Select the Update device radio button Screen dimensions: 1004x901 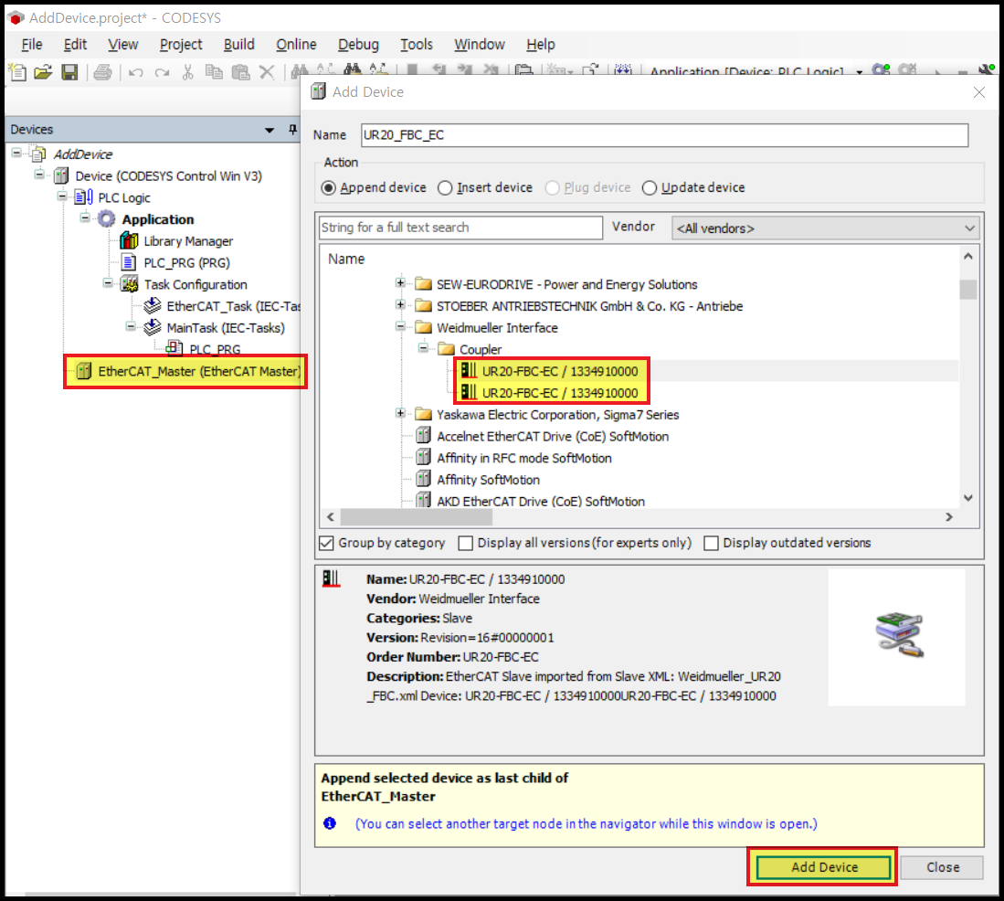[x=650, y=187]
